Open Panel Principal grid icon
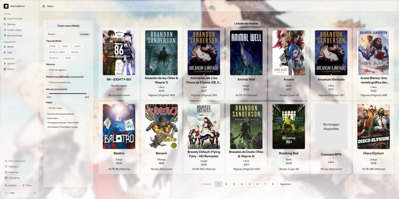 (x=5, y=19)
